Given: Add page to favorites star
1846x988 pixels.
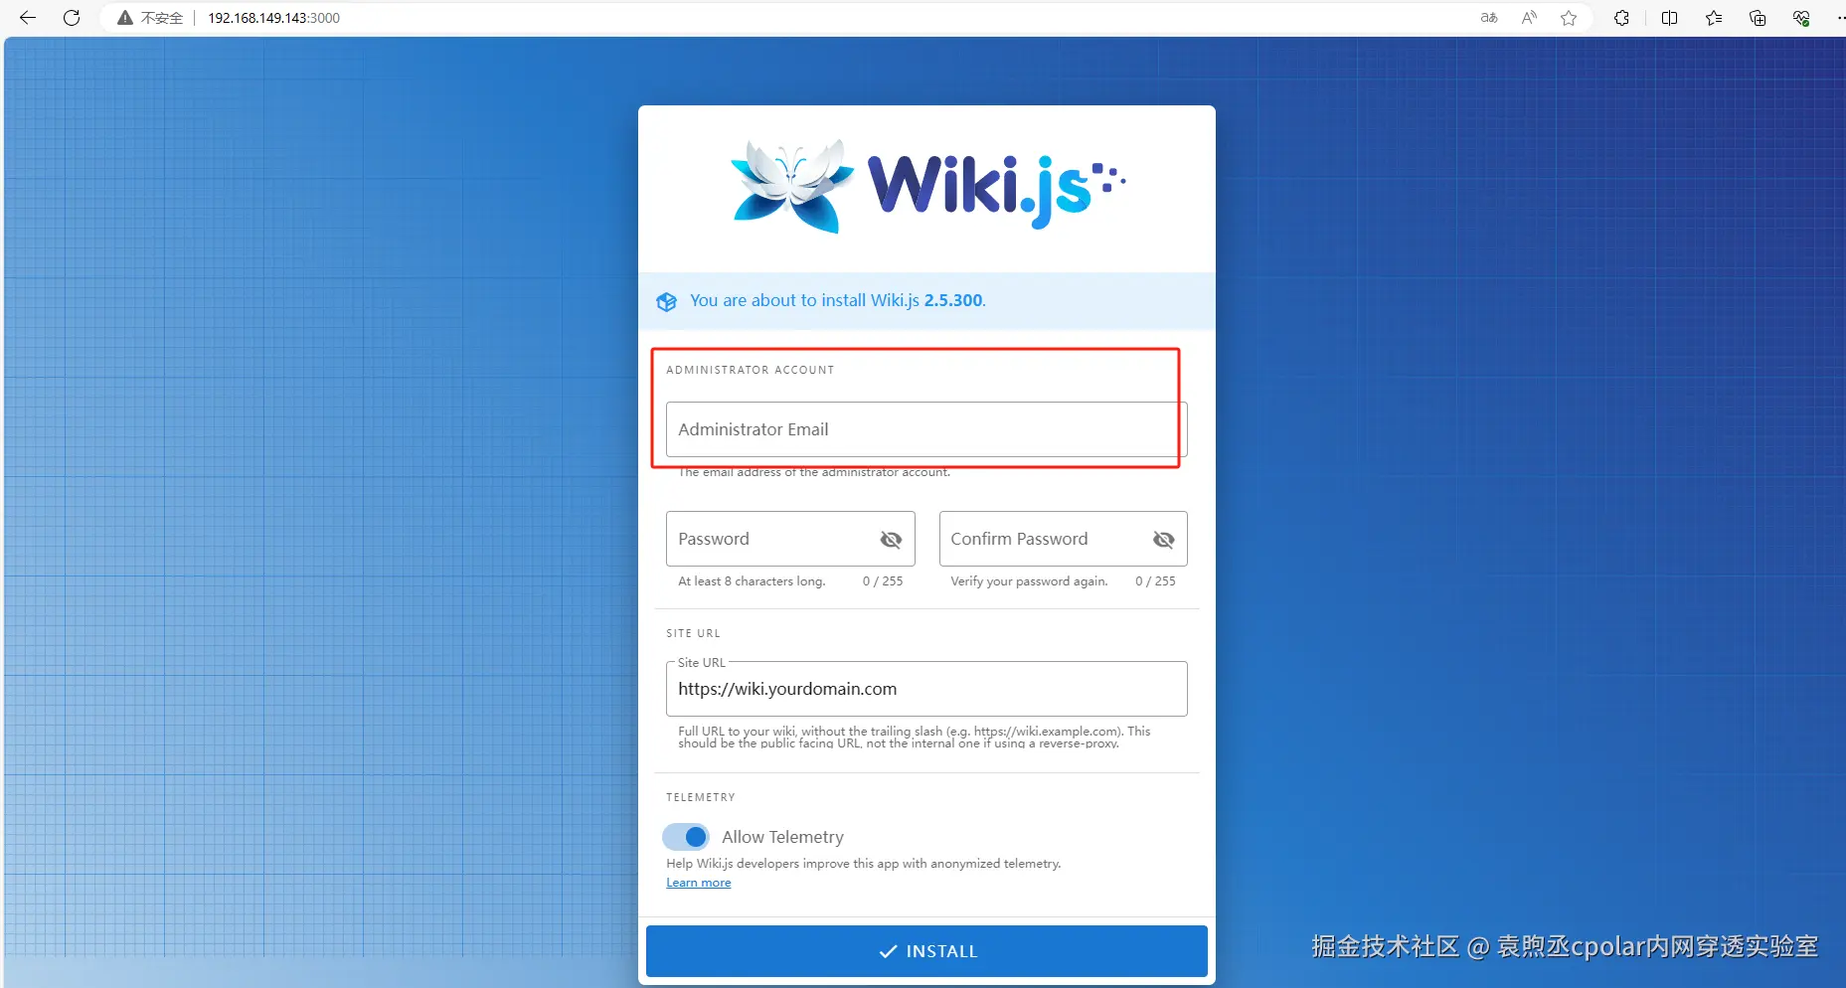Looking at the screenshot, I should tap(1569, 18).
